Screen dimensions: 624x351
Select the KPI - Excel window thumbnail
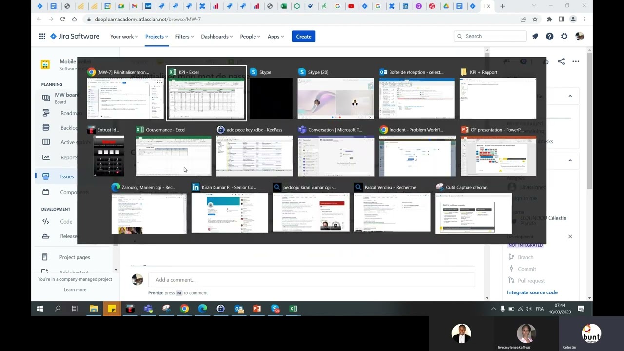(206, 93)
